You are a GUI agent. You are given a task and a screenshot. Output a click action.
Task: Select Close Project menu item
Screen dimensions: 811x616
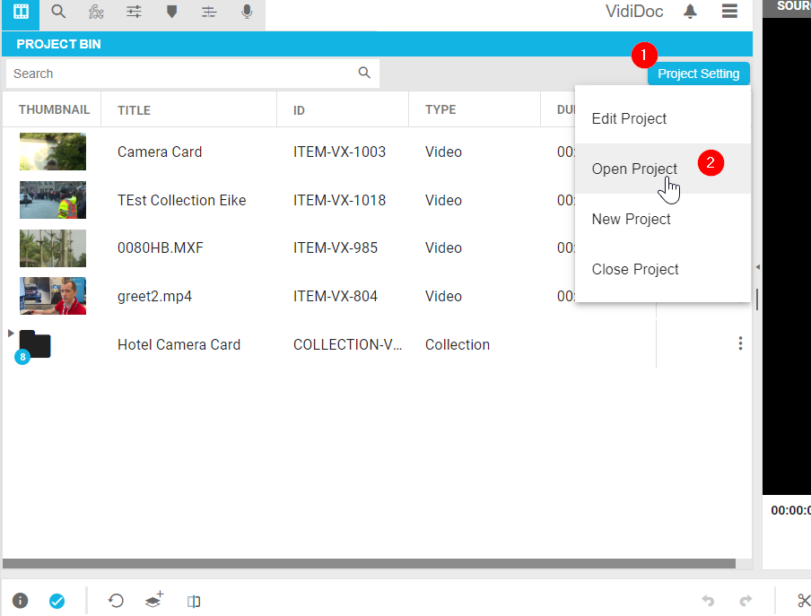635,269
